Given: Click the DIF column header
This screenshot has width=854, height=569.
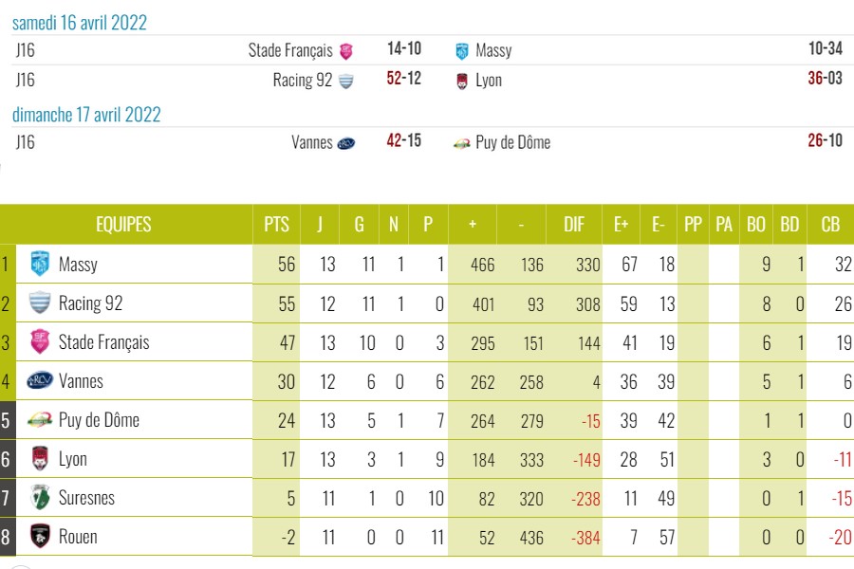Looking at the screenshot, I should pyautogui.click(x=574, y=225).
